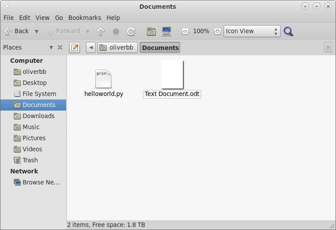Image resolution: width=336 pixels, height=230 pixels.
Task: Click the Up parent folder arrow icon
Action: [x=101, y=31]
